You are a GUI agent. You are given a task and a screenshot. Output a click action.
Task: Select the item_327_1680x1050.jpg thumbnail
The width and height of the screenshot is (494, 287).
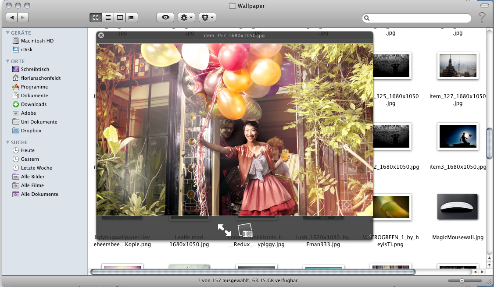(458, 66)
